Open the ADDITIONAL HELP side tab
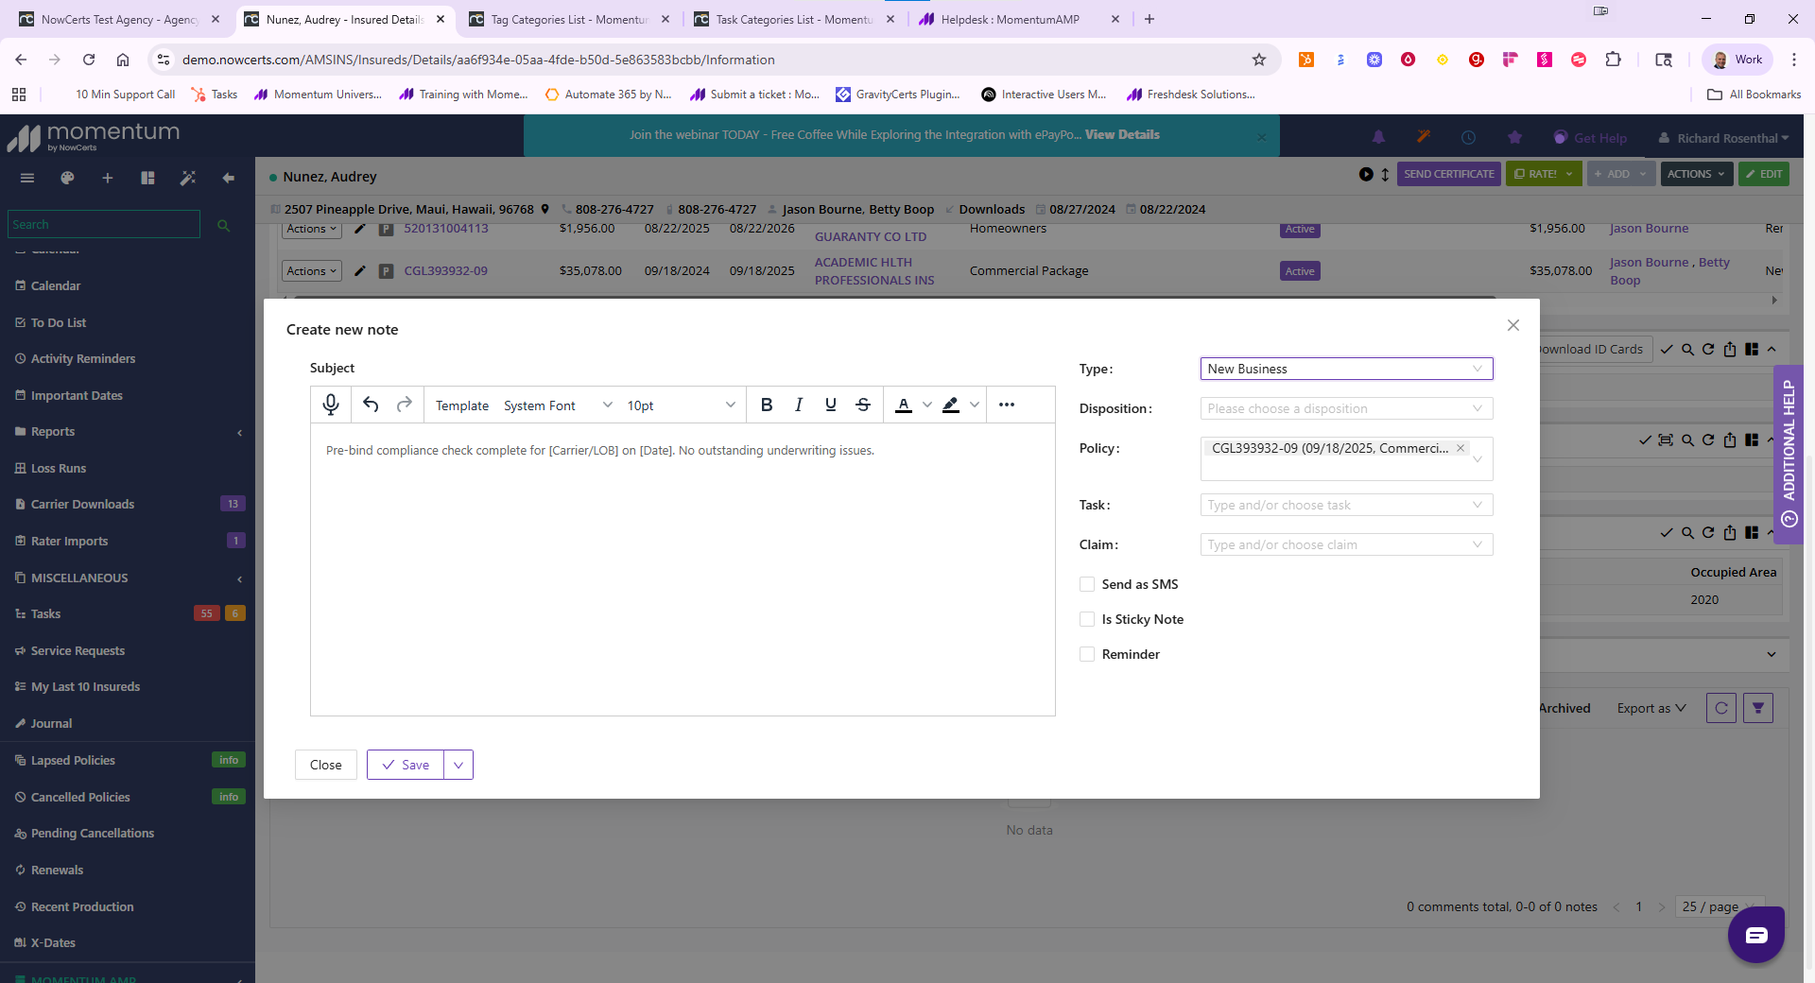The height and width of the screenshot is (983, 1815). point(1789,454)
